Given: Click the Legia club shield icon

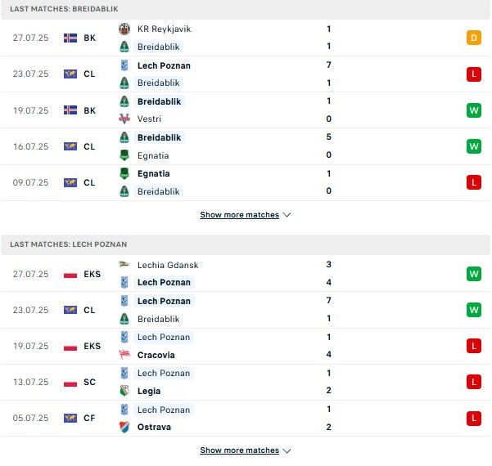Looking at the screenshot, I should 124,391.
